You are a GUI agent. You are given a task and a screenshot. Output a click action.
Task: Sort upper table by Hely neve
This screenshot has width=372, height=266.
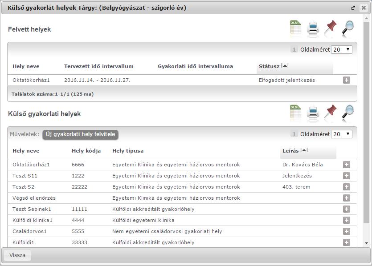click(x=26, y=66)
